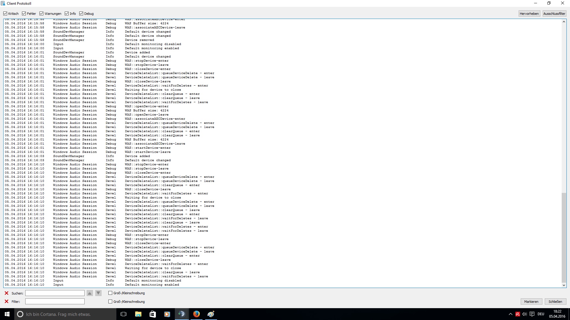
Task: Uncheck the Kritisch log level
Action: point(5,14)
